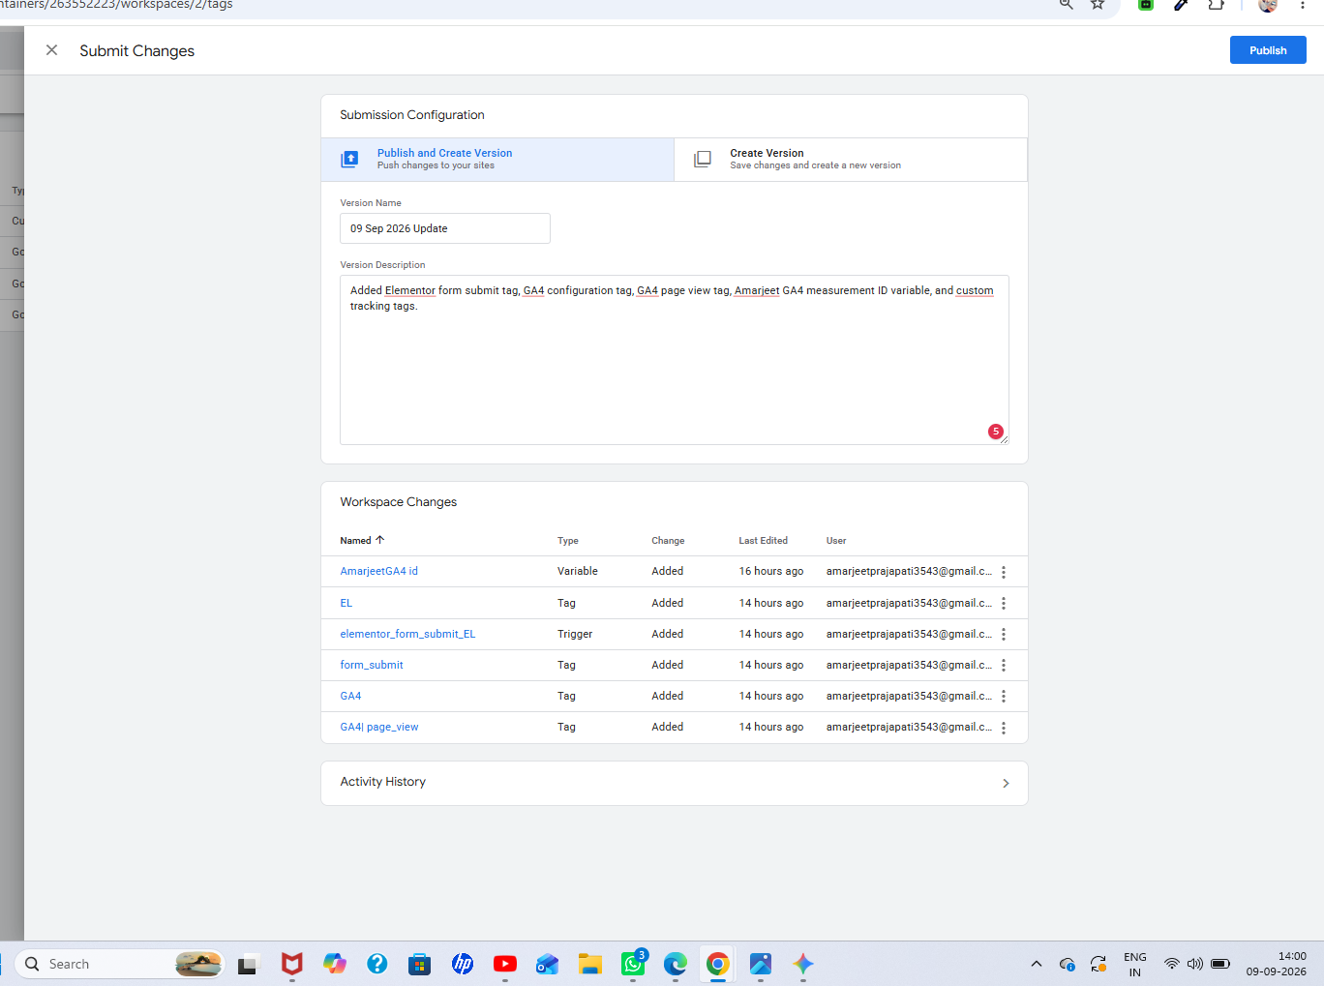Open the more actions menu for GA4| page_view

(1004, 728)
